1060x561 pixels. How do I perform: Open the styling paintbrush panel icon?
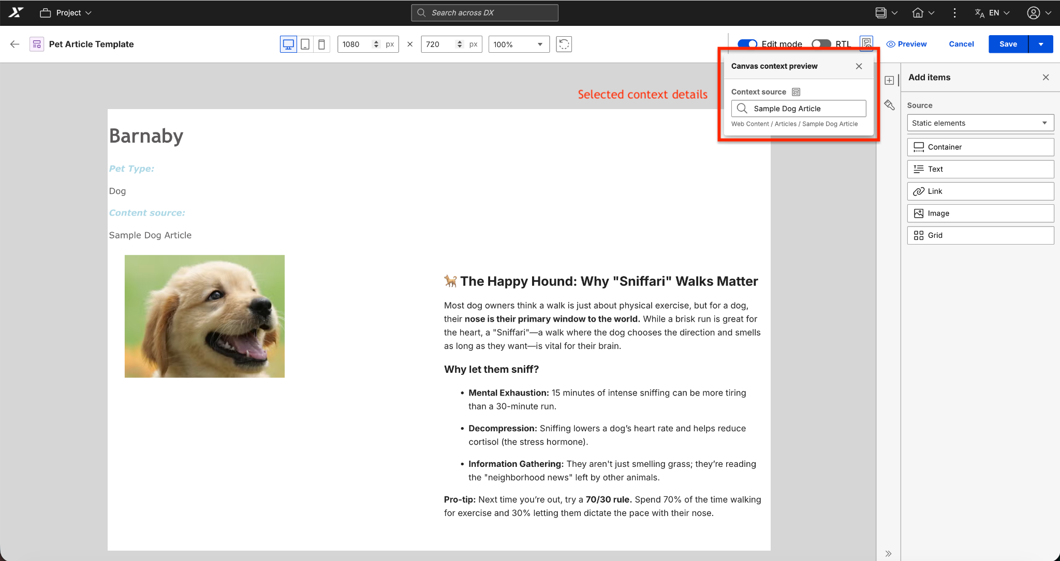pyautogui.click(x=889, y=105)
